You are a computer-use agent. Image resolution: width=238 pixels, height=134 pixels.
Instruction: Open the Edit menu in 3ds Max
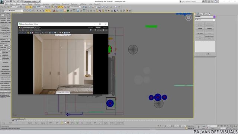[x=6, y=4]
